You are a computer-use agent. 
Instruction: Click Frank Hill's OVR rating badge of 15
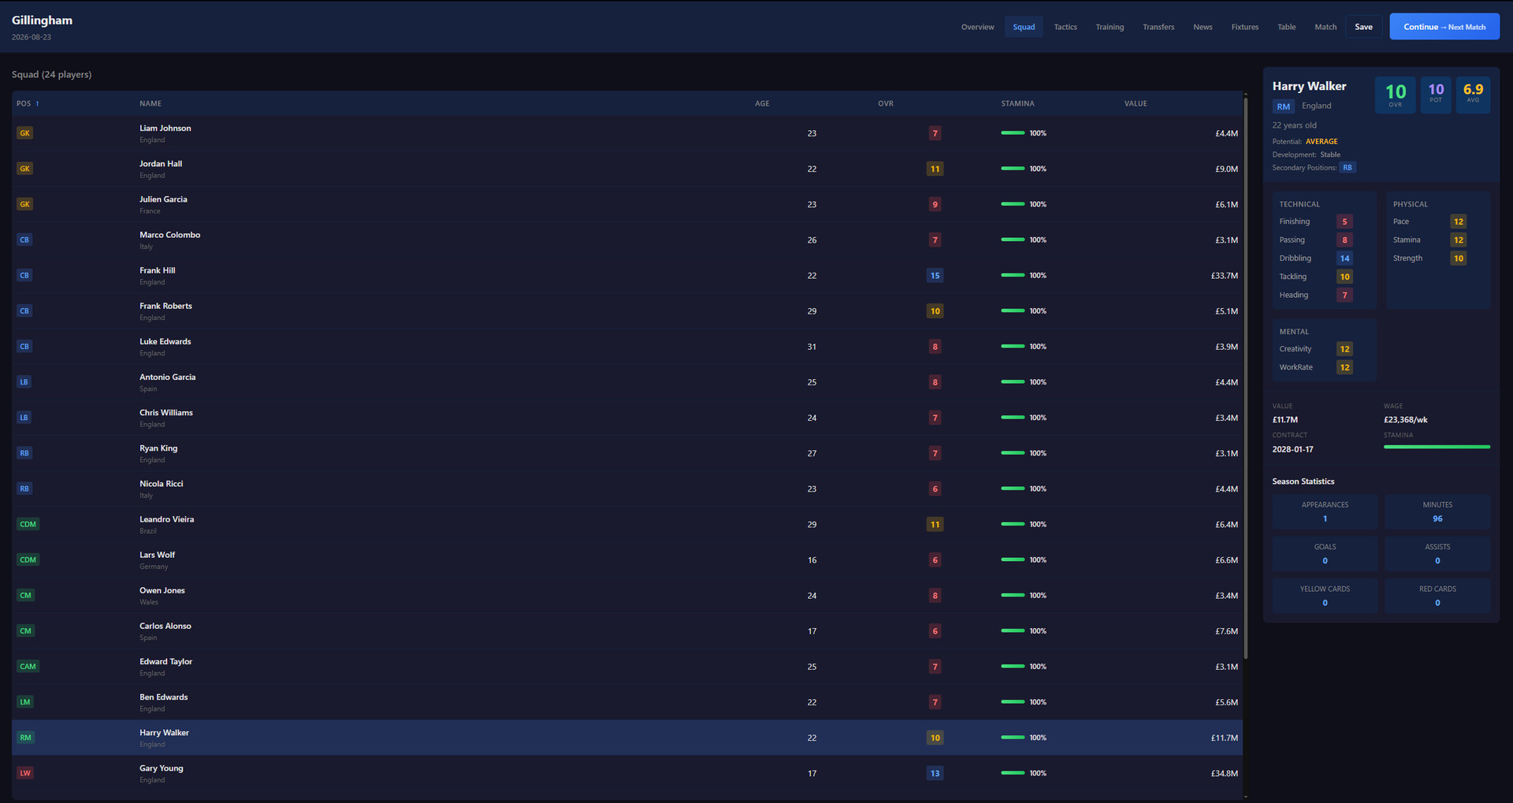tap(935, 275)
